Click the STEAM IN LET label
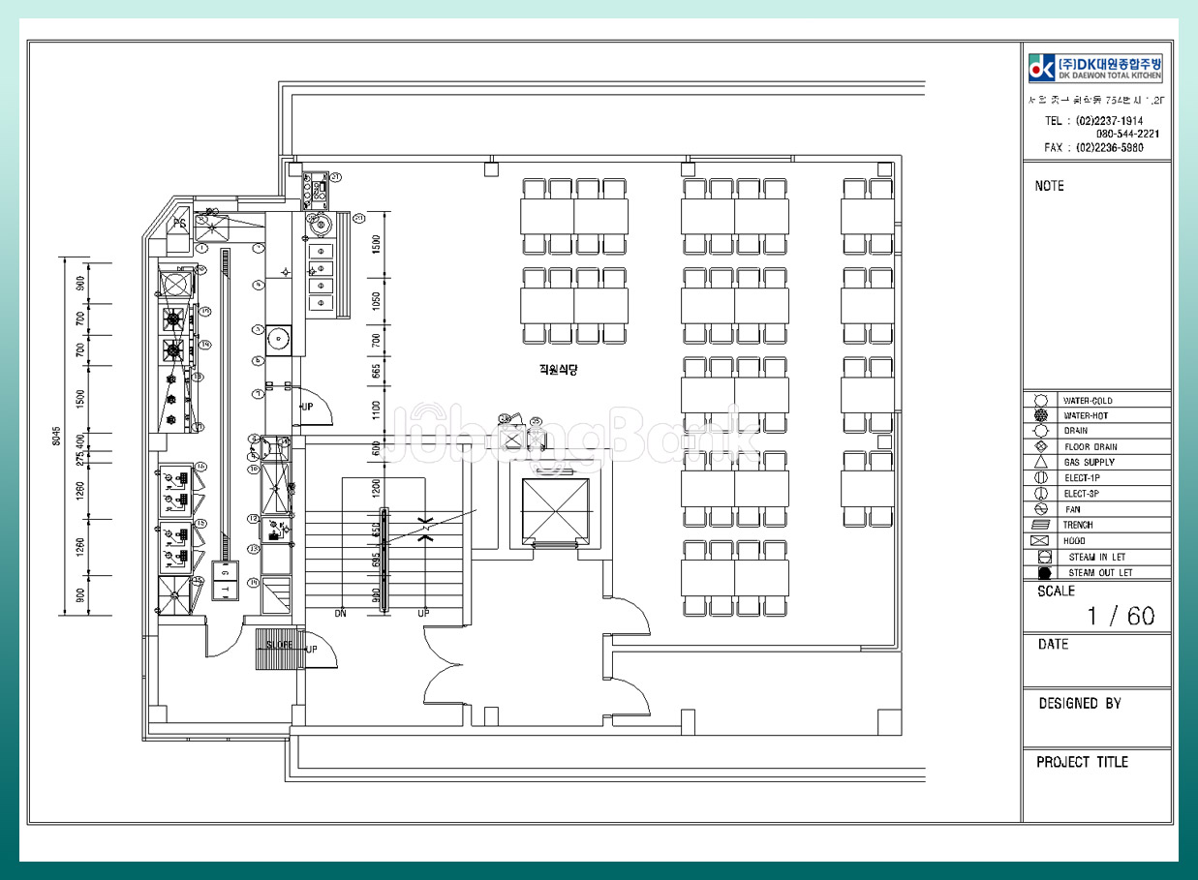 [x=1097, y=558]
